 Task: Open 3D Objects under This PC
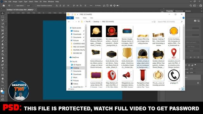pos(77,65)
